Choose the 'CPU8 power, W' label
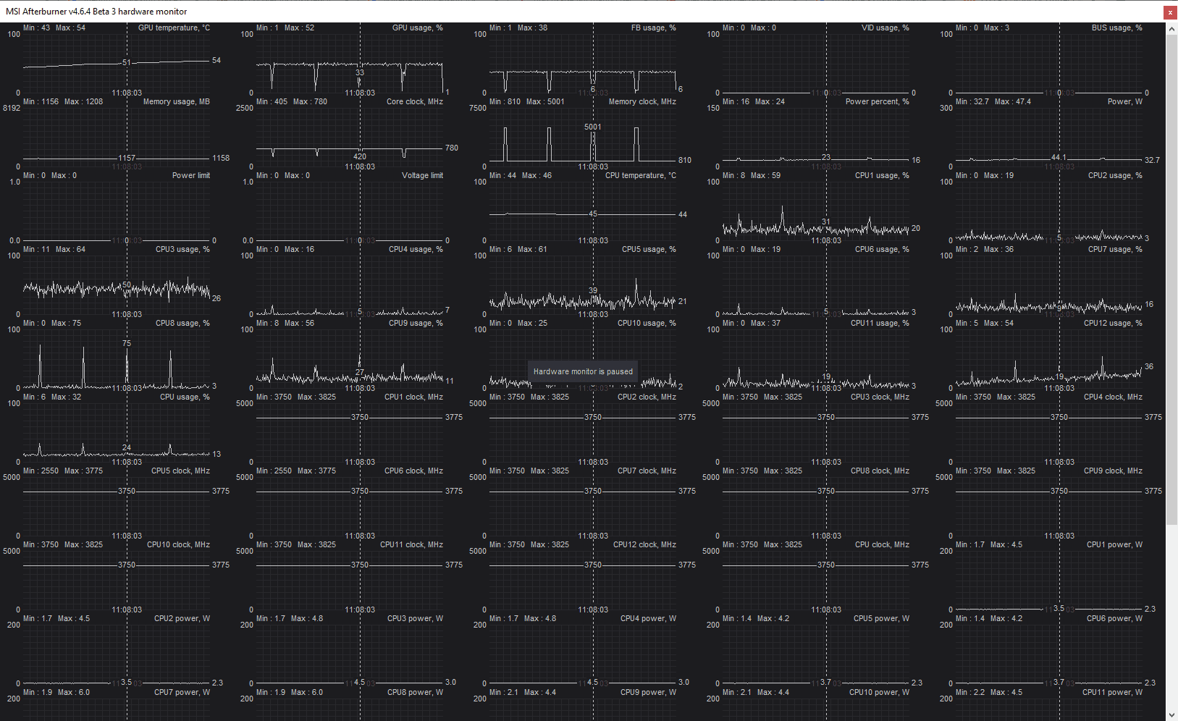Image resolution: width=1178 pixels, height=721 pixels. (415, 692)
